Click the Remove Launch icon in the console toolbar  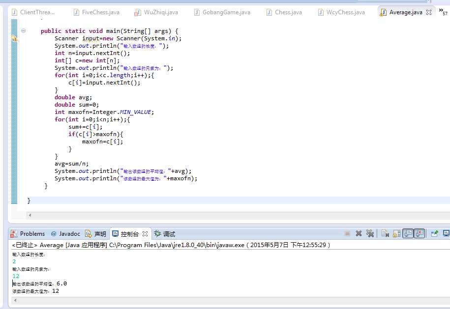coord(359,234)
